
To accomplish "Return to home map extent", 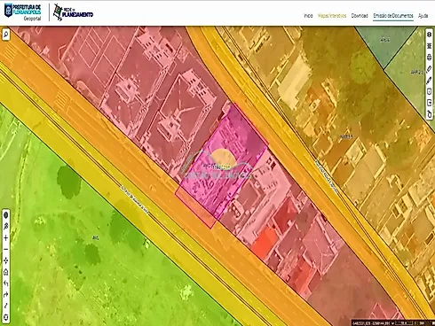I will click(x=6, y=272).
